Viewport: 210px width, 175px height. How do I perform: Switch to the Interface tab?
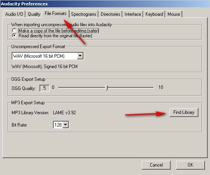coord(133,14)
